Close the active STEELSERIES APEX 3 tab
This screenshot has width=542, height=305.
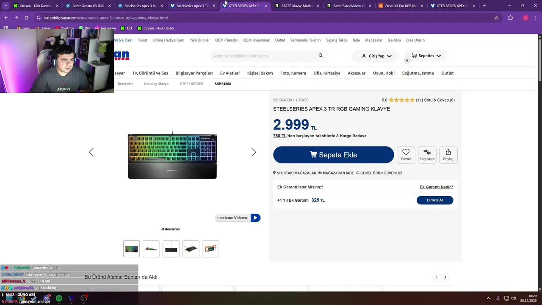(266, 6)
